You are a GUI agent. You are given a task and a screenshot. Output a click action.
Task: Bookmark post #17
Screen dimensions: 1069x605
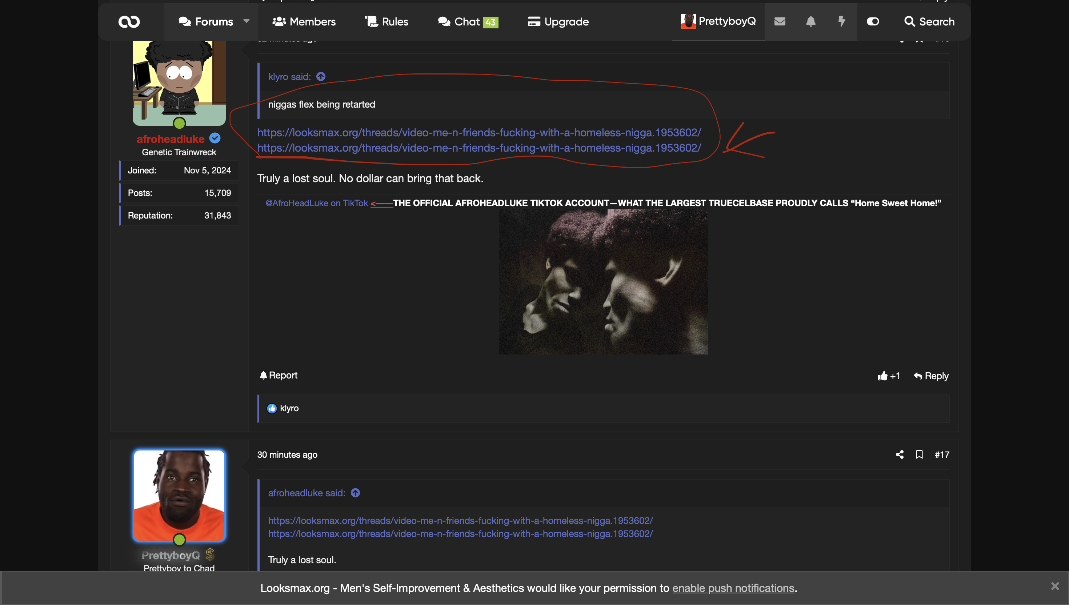pyautogui.click(x=919, y=454)
